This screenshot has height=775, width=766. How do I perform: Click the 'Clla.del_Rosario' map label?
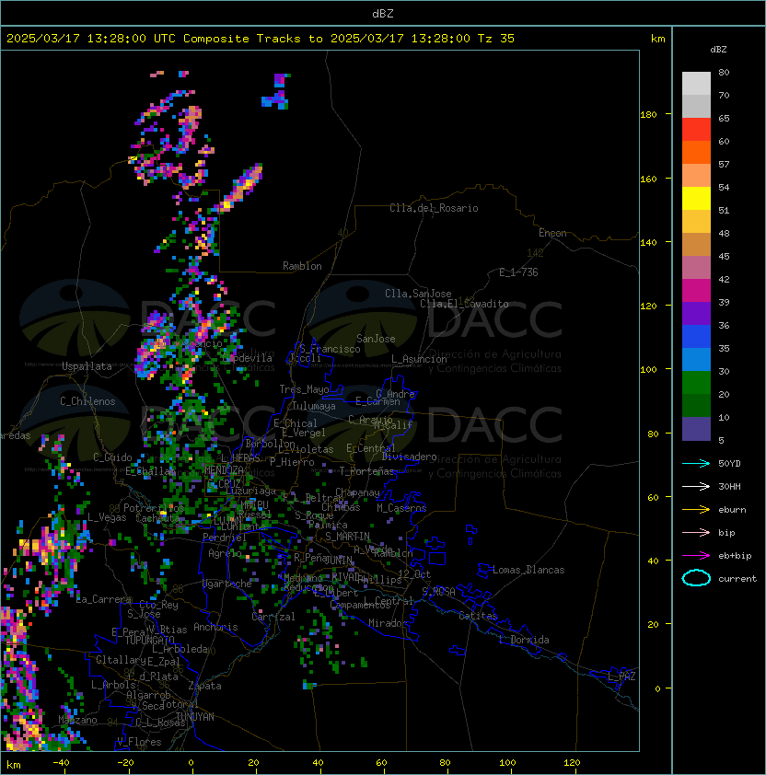(434, 208)
